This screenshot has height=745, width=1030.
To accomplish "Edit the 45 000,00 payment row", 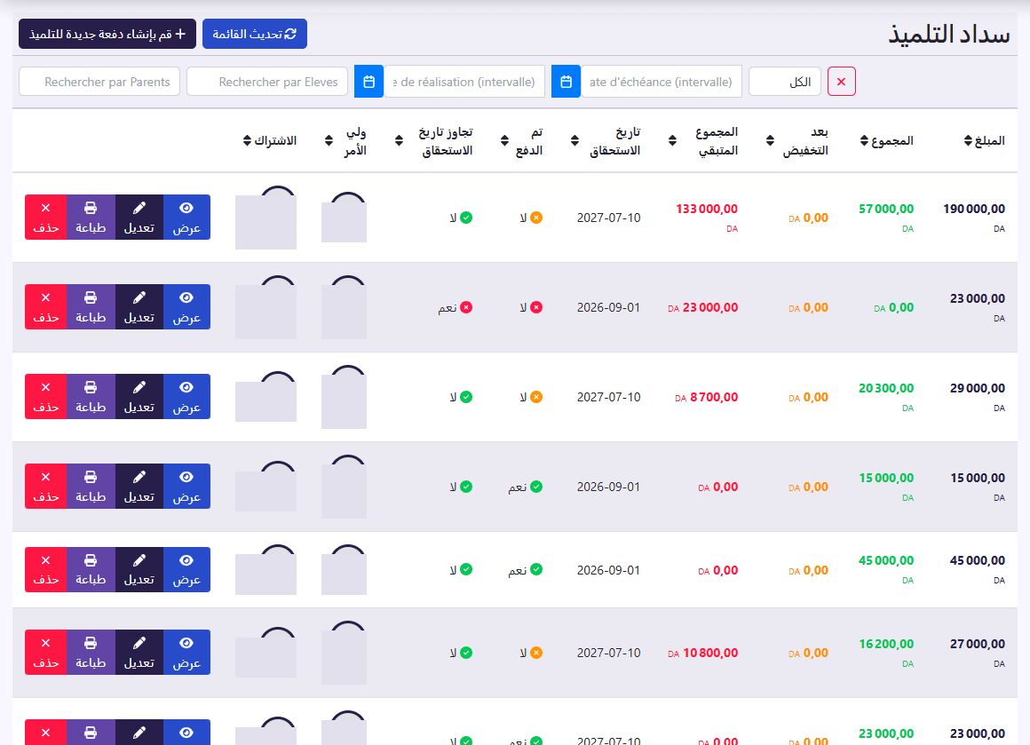I will 139,569.
